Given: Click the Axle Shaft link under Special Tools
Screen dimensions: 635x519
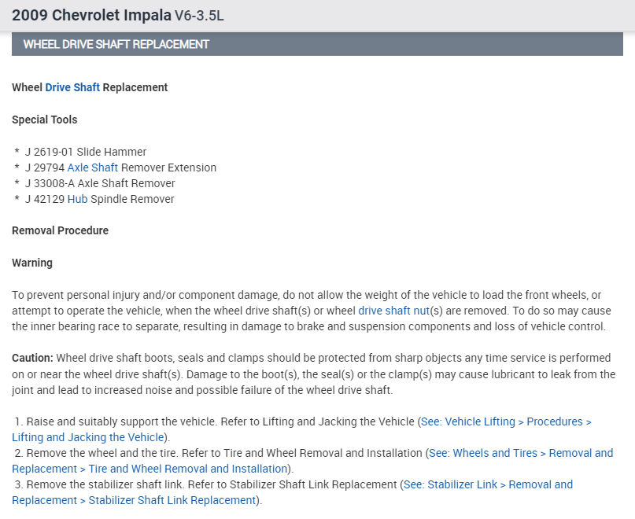Looking at the screenshot, I should (92, 167).
